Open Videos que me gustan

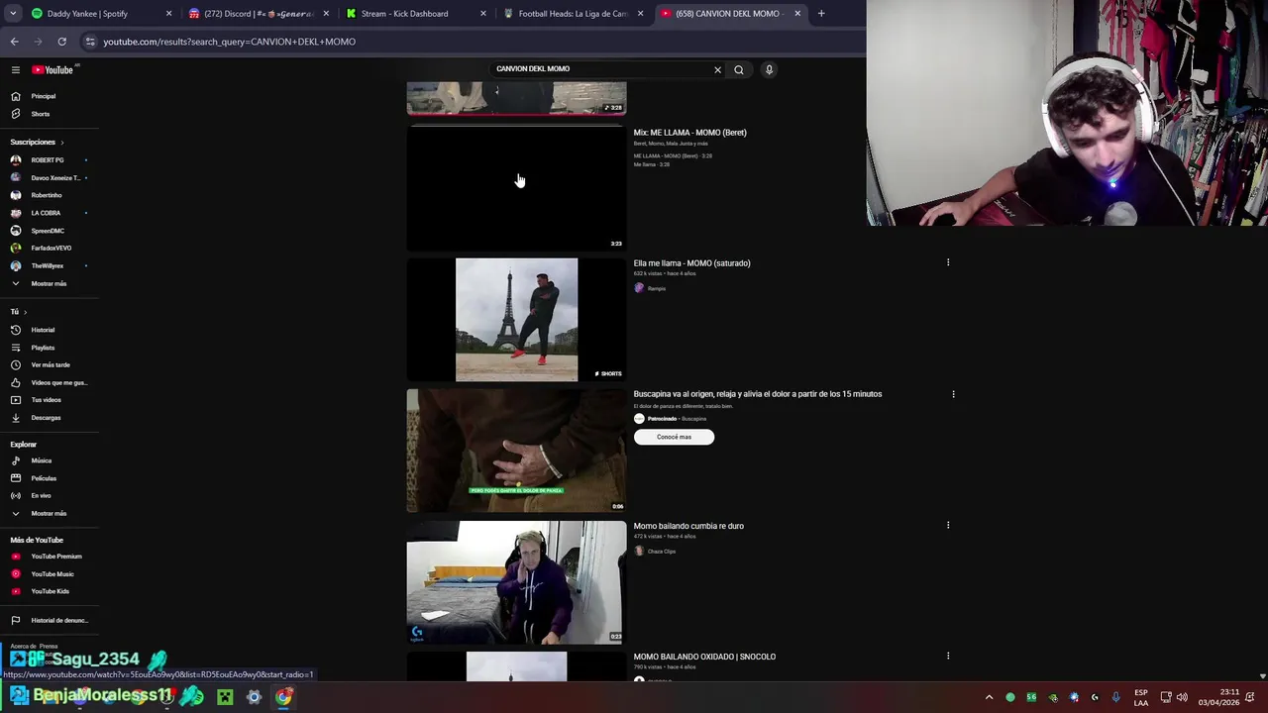tap(50, 382)
